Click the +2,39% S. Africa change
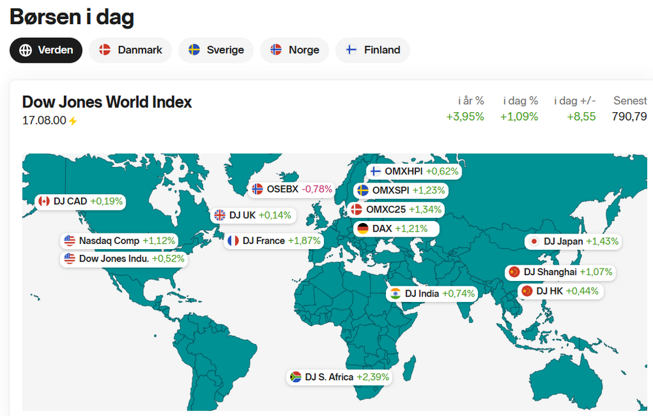653x416 pixels. (x=373, y=378)
